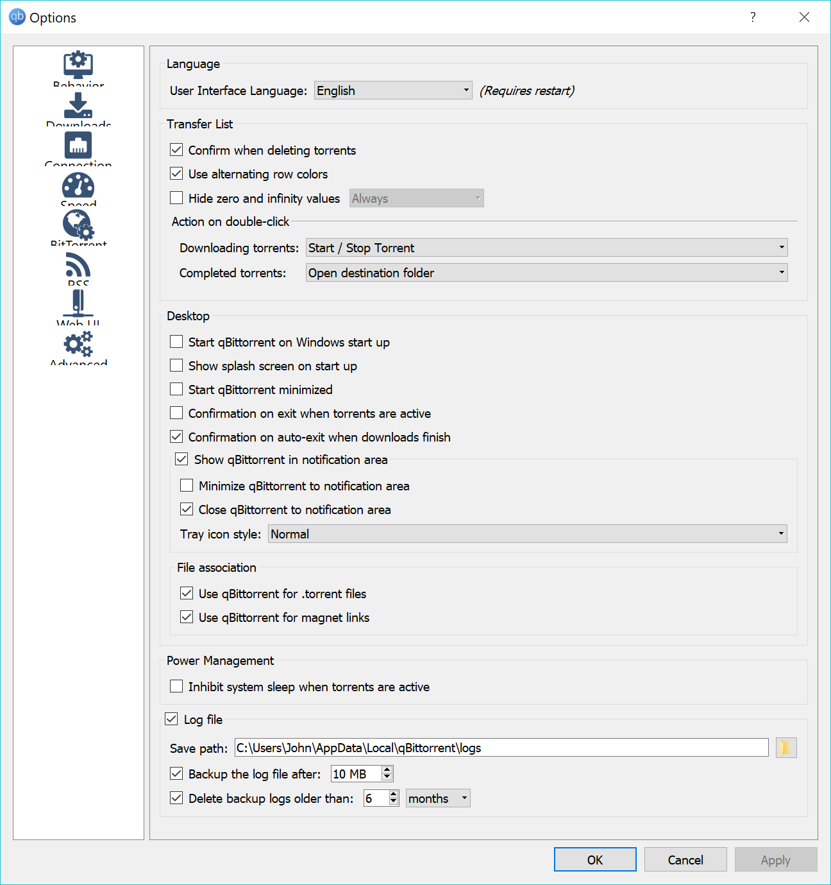Click the help question mark
Viewport: 831px width, 885px height.
point(752,17)
